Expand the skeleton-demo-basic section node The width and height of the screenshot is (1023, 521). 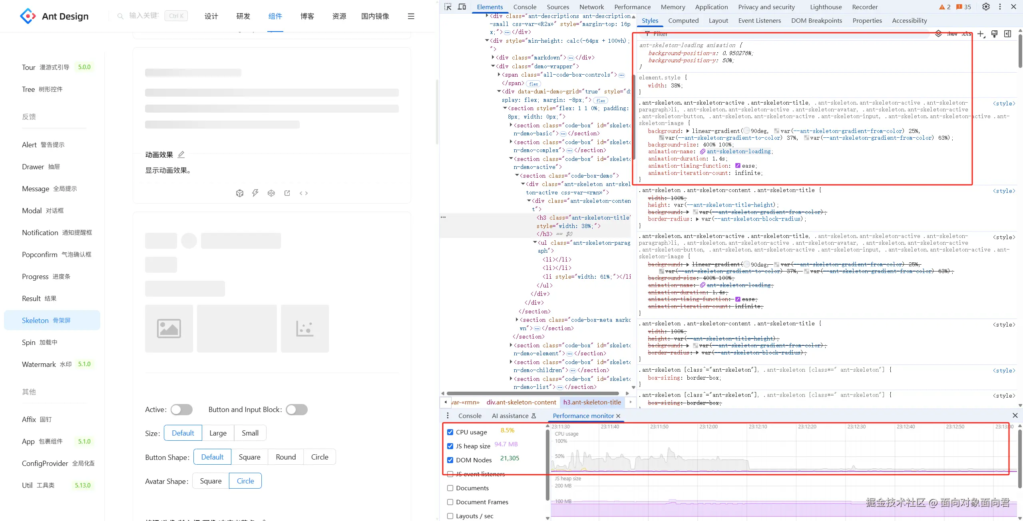click(511, 125)
